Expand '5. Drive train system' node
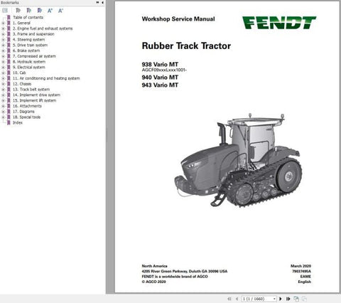This screenshot has height=303, width=341. [x=3, y=45]
